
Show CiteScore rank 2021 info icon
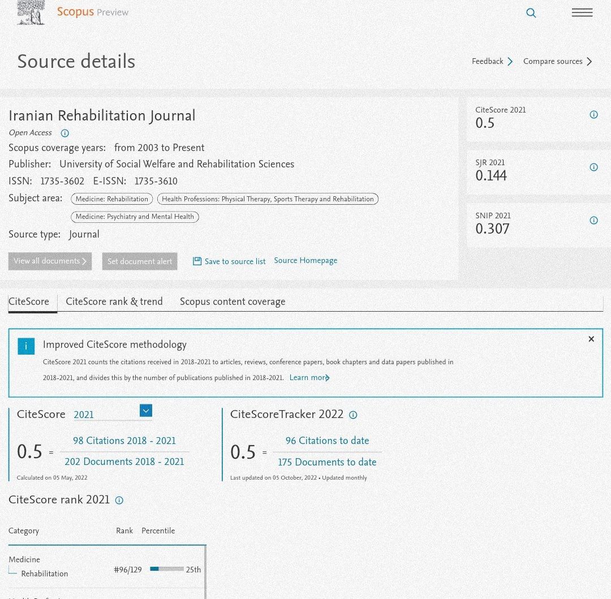pyautogui.click(x=119, y=501)
